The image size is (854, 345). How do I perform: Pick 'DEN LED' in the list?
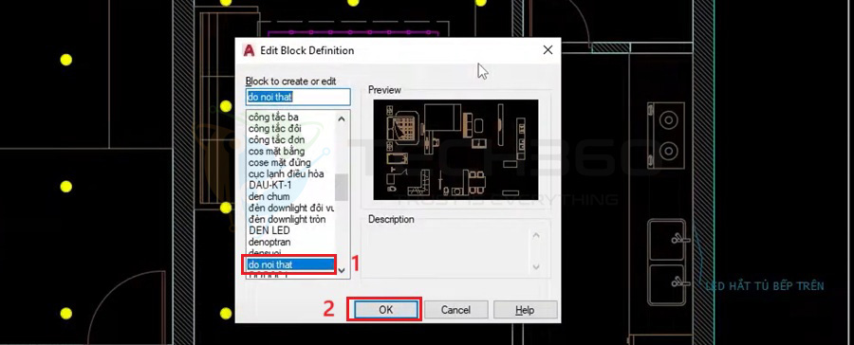coord(269,230)
